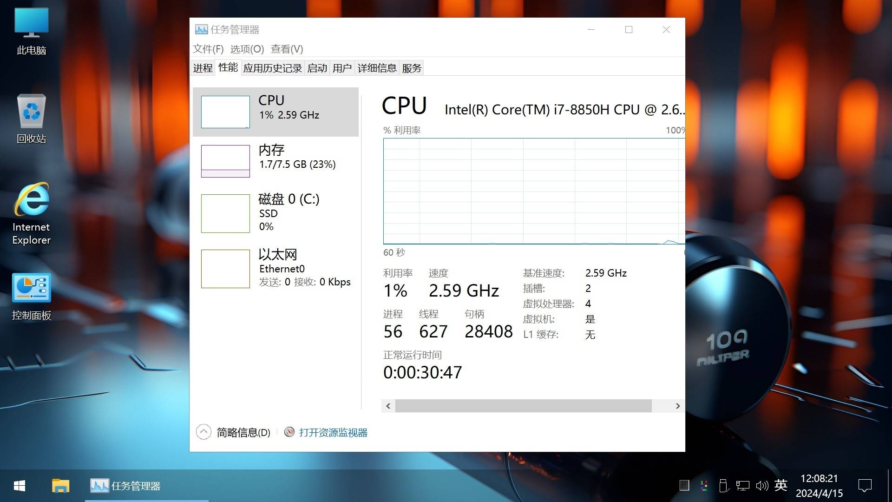Open the Windows Start menu
This screenshot has height=502, width=892.
(20, 486)
